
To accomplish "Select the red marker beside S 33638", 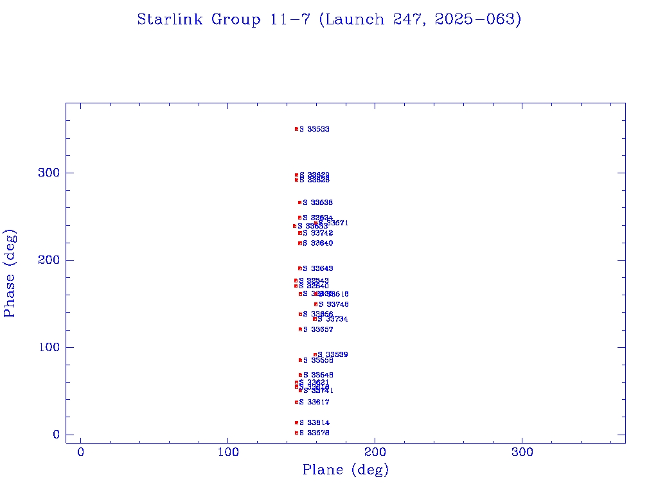I will pos(299,203).
